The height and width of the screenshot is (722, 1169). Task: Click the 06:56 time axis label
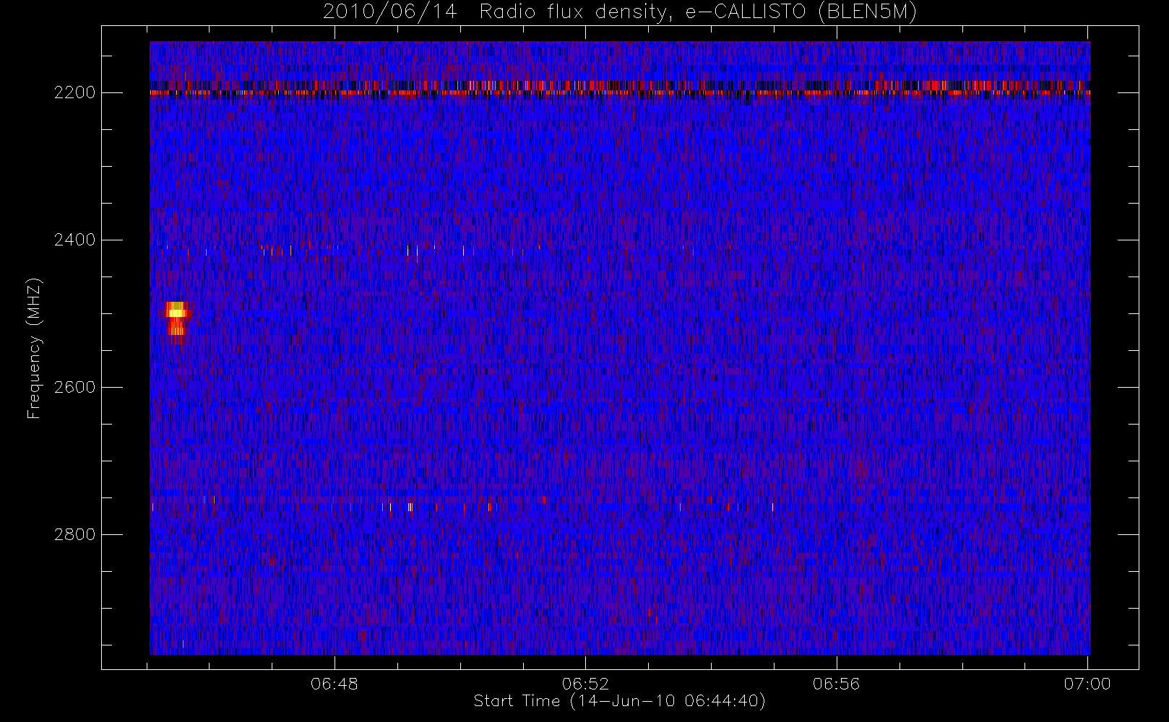[836, 684]
